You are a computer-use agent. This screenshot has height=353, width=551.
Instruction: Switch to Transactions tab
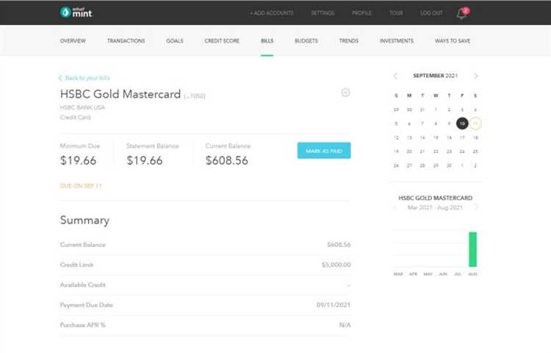[126, 40]
